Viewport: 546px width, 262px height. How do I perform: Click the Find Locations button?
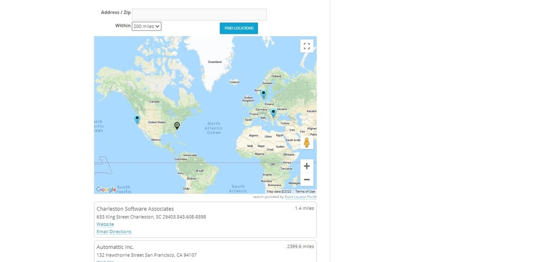pyautogui.click(x=239, y=28)
